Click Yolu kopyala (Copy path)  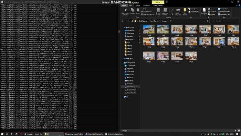tap(146, 11)
